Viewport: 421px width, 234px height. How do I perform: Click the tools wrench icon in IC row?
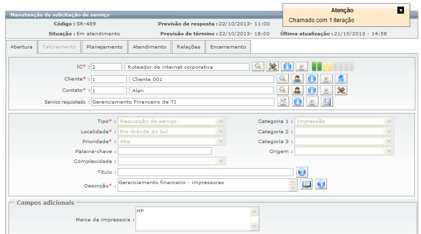tap(273, 66)
